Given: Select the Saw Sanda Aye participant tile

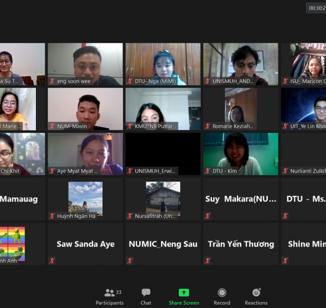Looking at the screenshot, I should (85, 244).
